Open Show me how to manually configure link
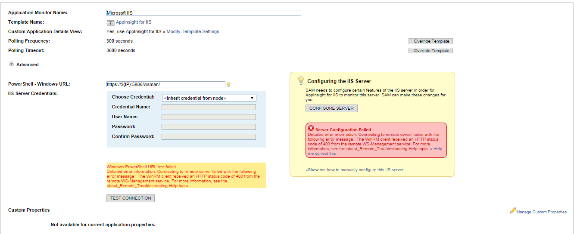This screenshot has height=234, width=574. 355,170
